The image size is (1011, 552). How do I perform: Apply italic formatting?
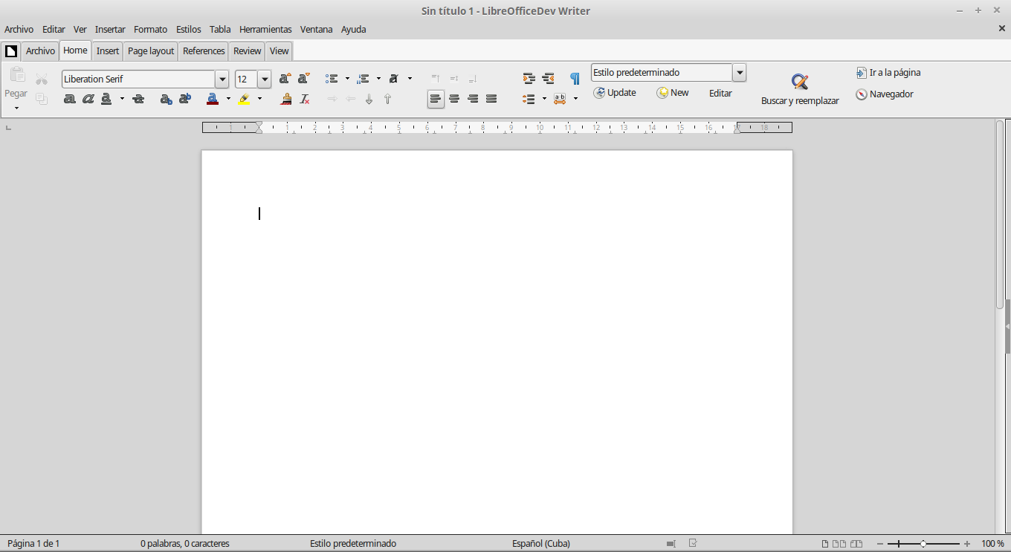click(x=88, y=98)
